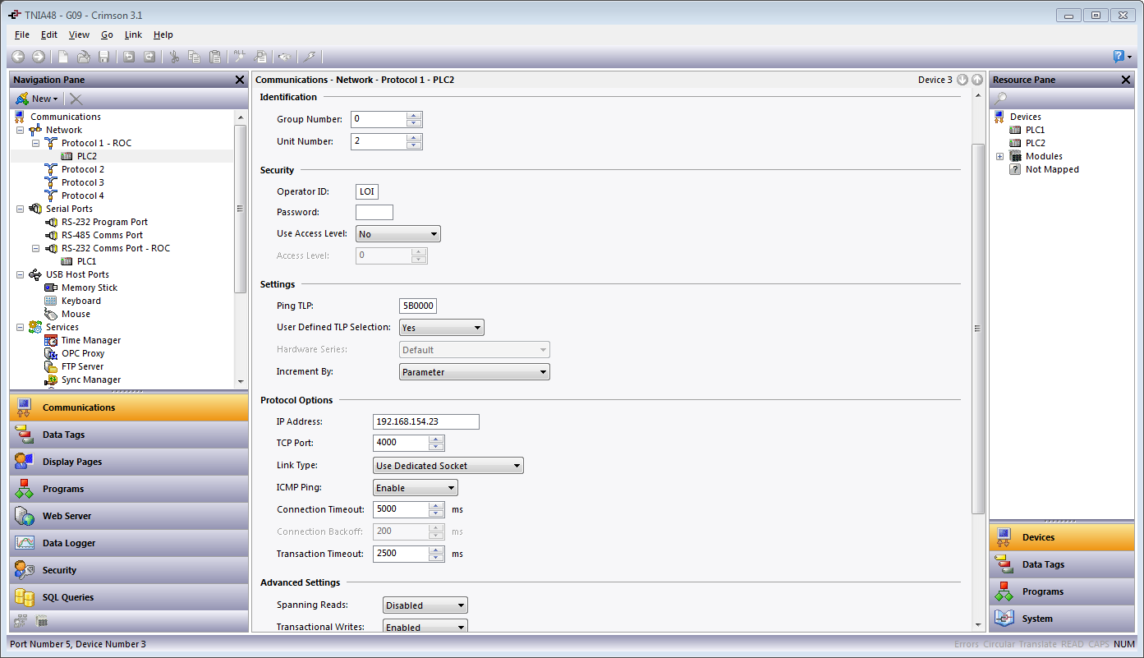The height and width of the screenshot is (658, 1144).
Task: Open the Spanning Reads dropdown
Action: pos(425,605)
